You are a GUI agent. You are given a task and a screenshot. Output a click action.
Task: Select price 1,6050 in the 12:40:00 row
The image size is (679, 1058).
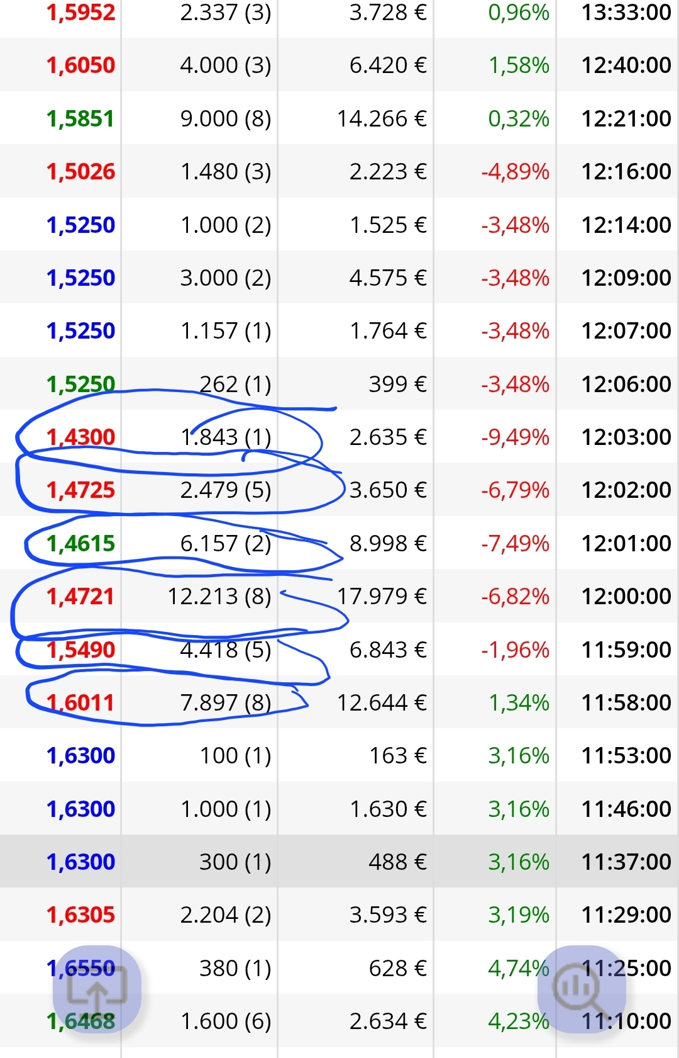(80, 65)
